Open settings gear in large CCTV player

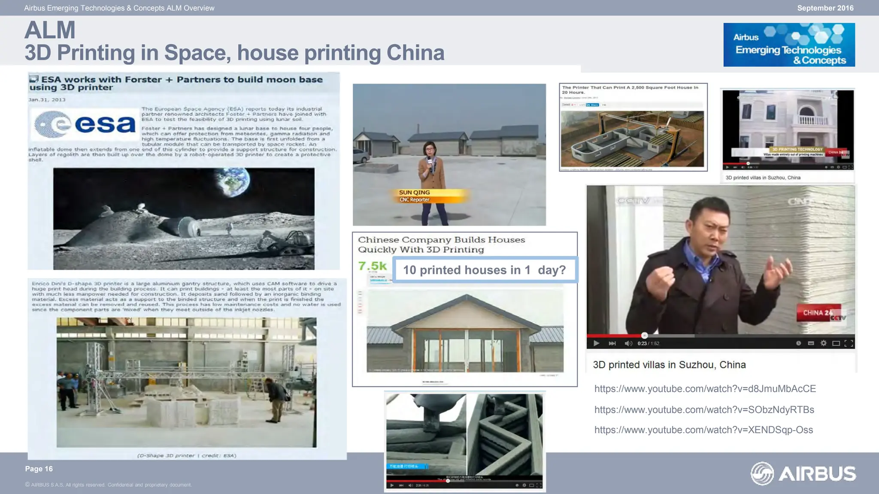tap(823, 343)
